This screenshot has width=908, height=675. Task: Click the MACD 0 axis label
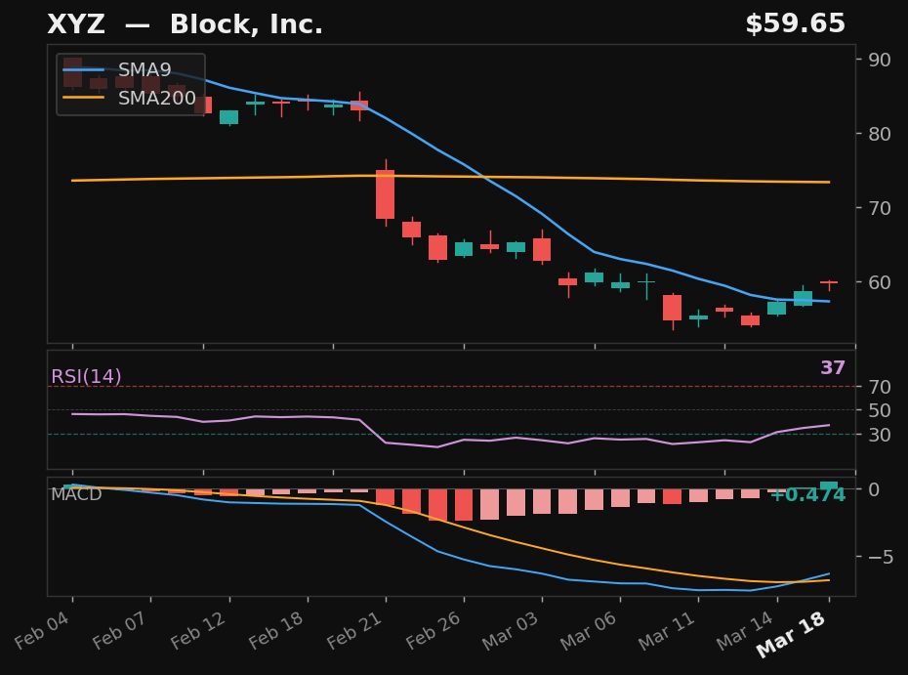(874, 489)
